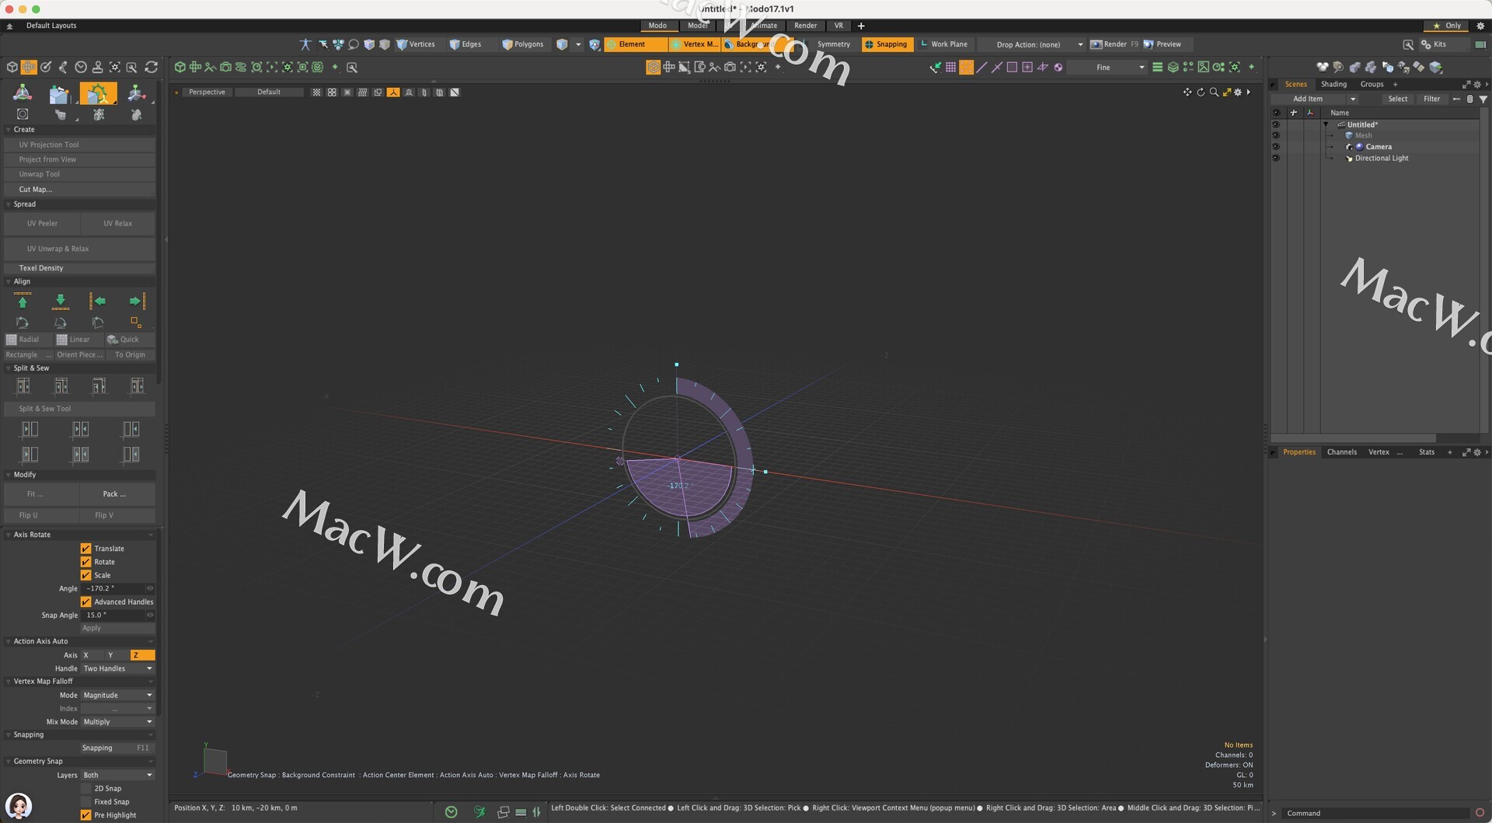The image size is (1492, 823).
Task: Click the red record circle beside Command field
Action: click(1480, 813)
